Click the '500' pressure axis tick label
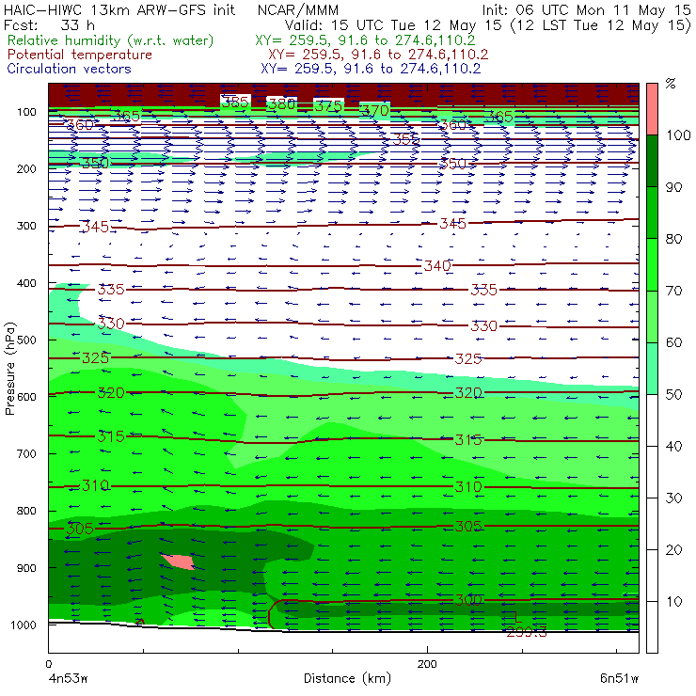The width and height of the screenshot is (696, 696). pyautogui.click(x=26, y=340)
